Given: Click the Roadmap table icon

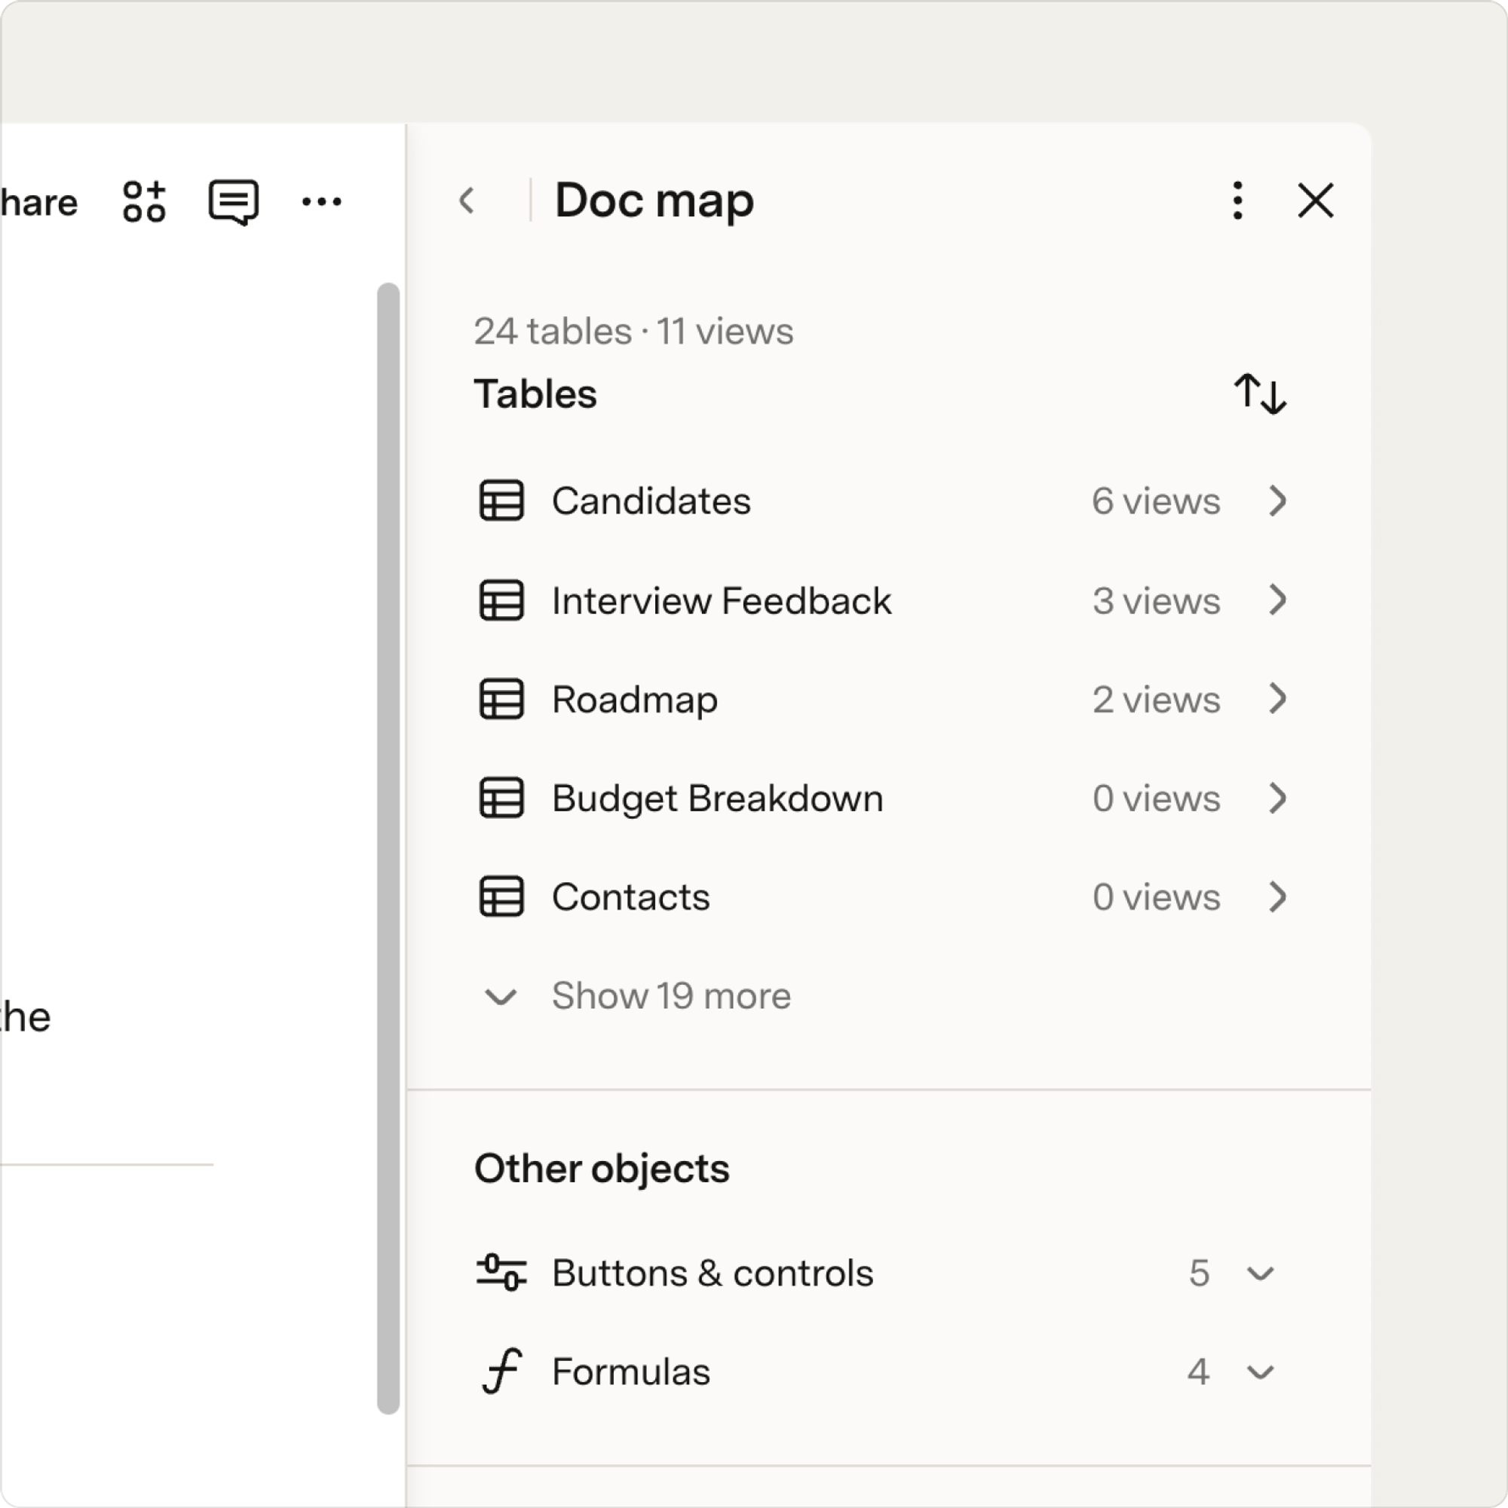Looking at the screenshot, I should 501,699.
